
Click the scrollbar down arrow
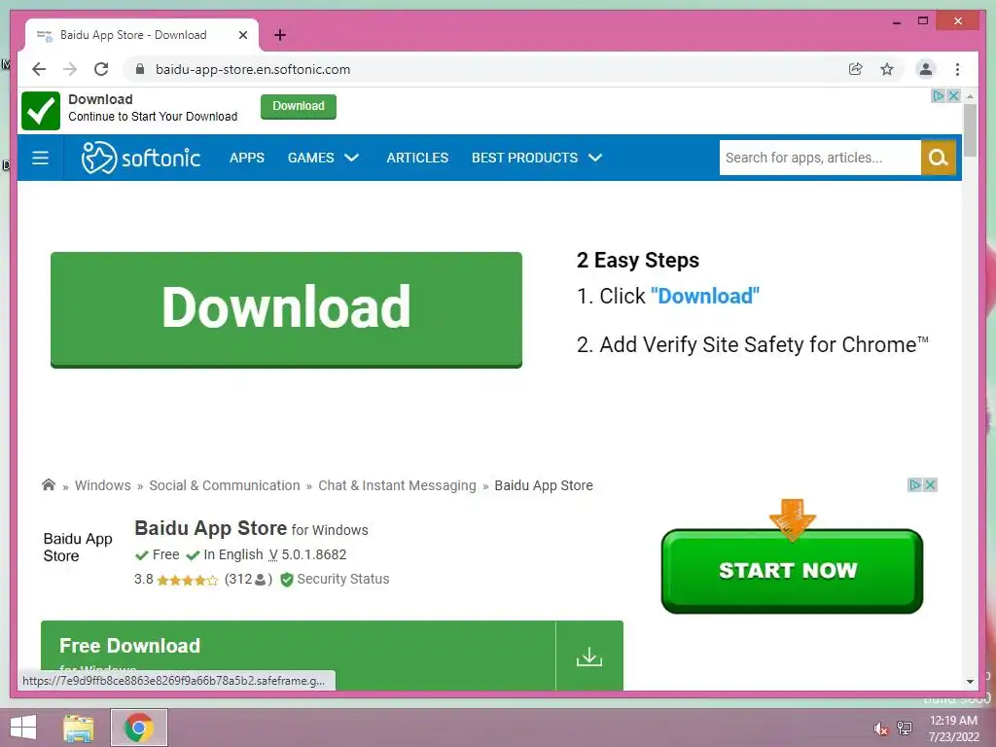click(x=970, y=682)
